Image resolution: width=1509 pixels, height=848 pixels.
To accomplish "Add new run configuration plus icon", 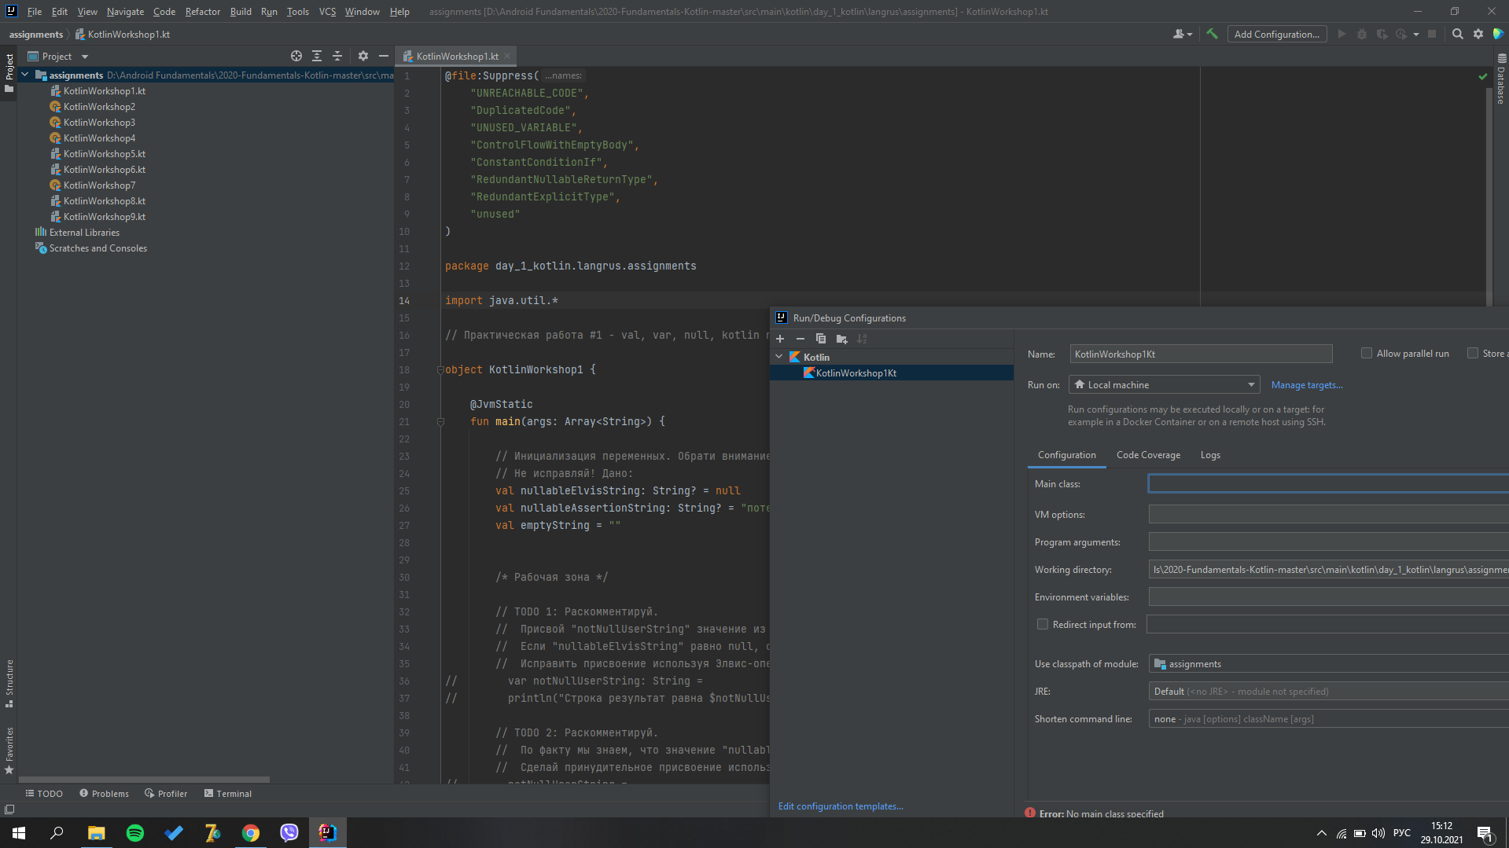I will click(780, 339).
